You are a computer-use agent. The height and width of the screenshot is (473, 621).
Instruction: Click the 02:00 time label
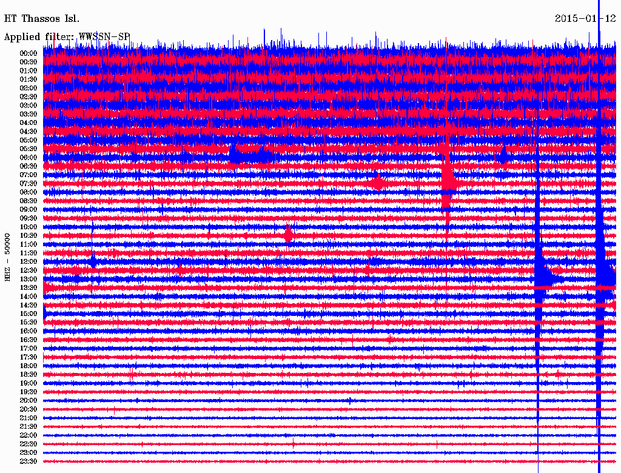[29, 89]
